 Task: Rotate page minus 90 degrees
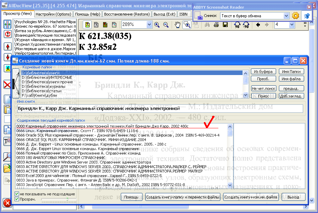coord(246,25)
